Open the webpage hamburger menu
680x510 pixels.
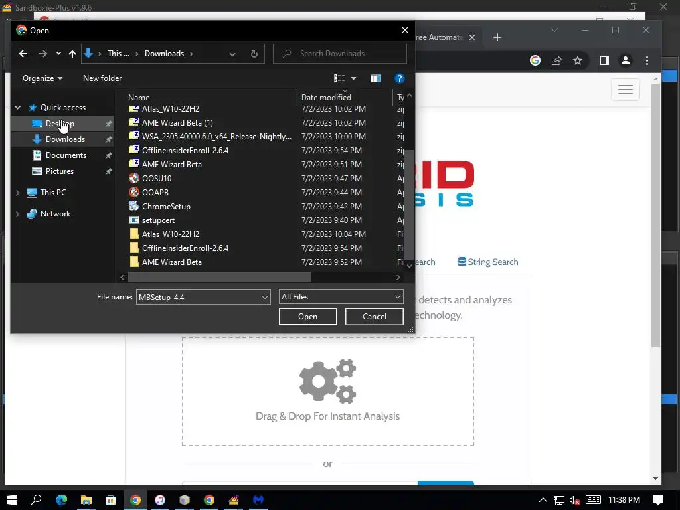(x=626, y=90)
